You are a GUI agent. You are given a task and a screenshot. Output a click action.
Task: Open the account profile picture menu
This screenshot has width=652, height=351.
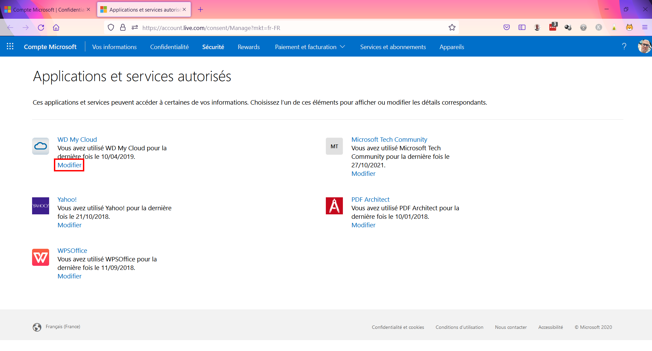coord(644,46)
